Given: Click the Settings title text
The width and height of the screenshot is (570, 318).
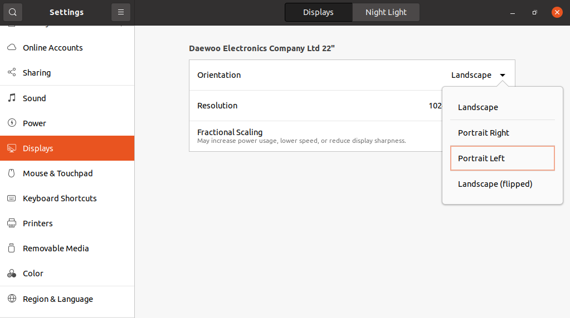Looking at the screenshot, I should [x=66, y=12].
